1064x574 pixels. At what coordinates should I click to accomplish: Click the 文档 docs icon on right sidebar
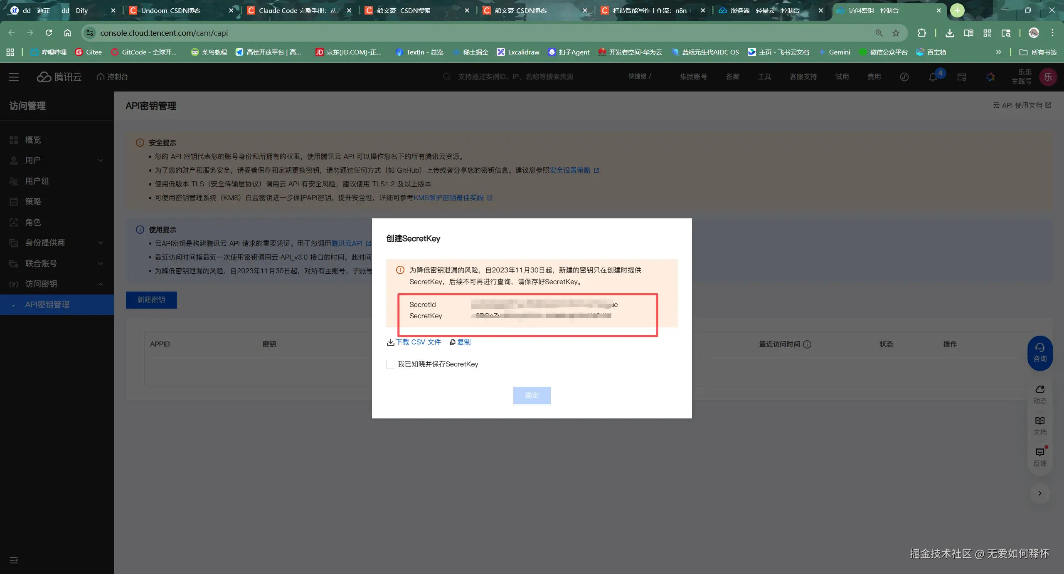tap(1040, 426)
